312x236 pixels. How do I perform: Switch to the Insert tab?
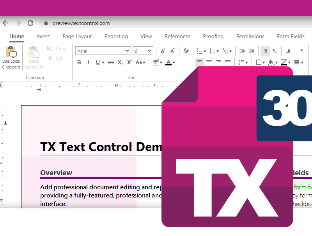[43, 36]
